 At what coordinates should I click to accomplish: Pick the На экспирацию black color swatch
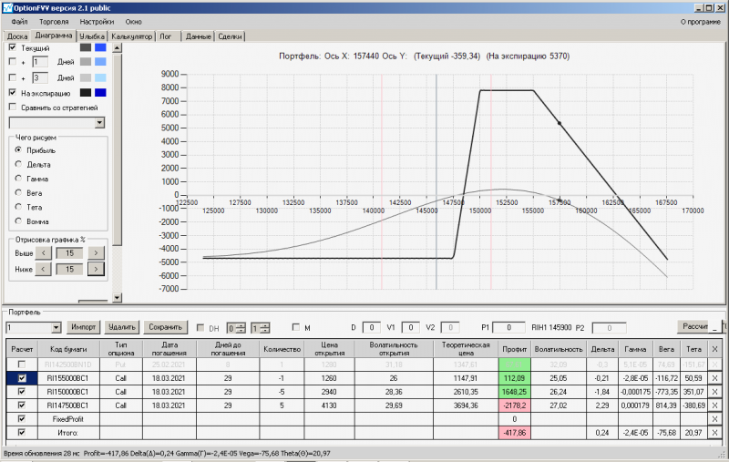click(x=86, y=93)
